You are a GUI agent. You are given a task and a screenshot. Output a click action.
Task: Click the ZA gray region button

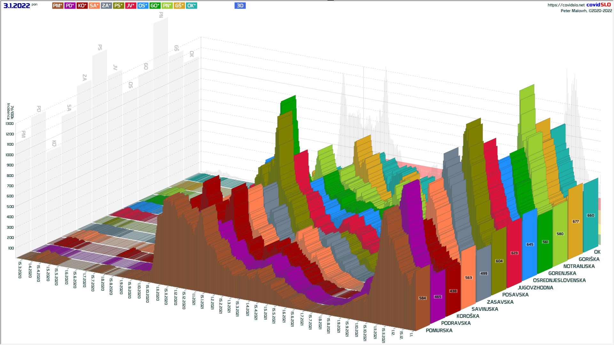pos(106,5)
